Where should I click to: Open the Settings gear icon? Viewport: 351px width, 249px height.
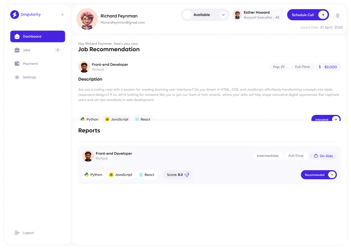[17, 77]
